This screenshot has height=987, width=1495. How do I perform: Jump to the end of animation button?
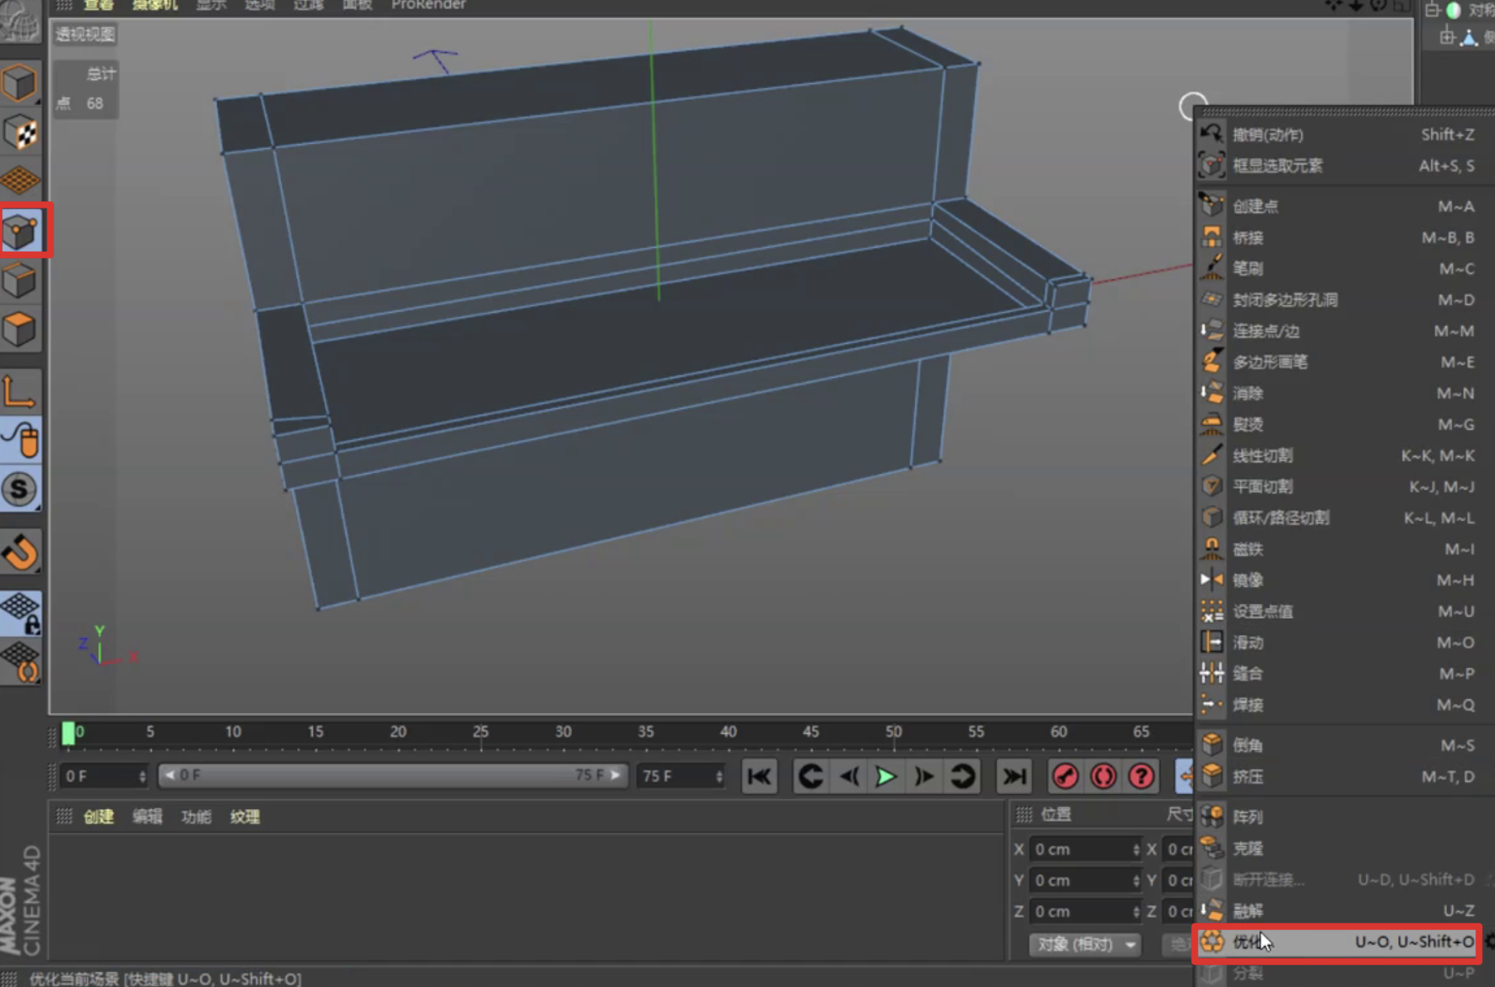(1014, 776)
